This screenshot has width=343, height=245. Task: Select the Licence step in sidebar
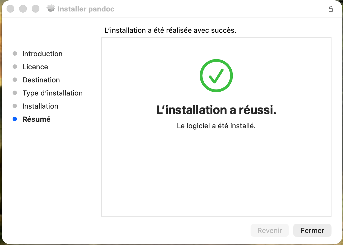(35, 67)
